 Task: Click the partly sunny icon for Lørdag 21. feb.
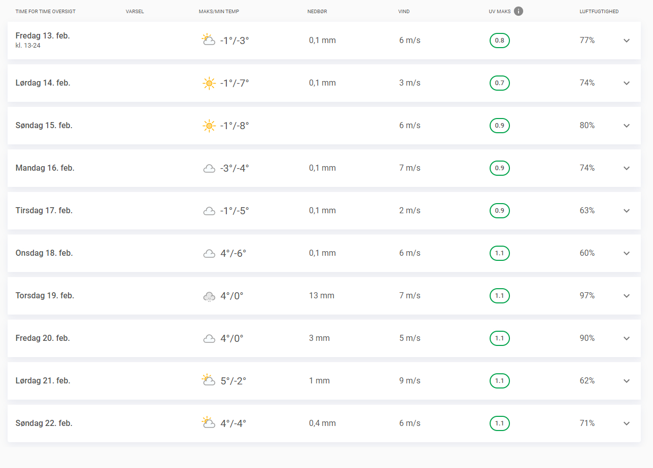tap(208, 380)
